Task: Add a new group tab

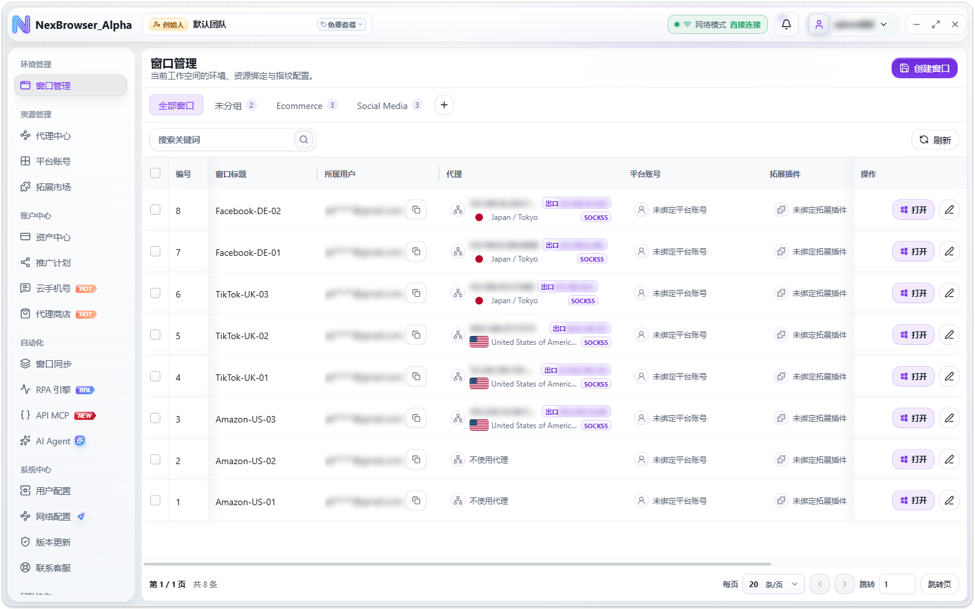Action: point(444,105)
